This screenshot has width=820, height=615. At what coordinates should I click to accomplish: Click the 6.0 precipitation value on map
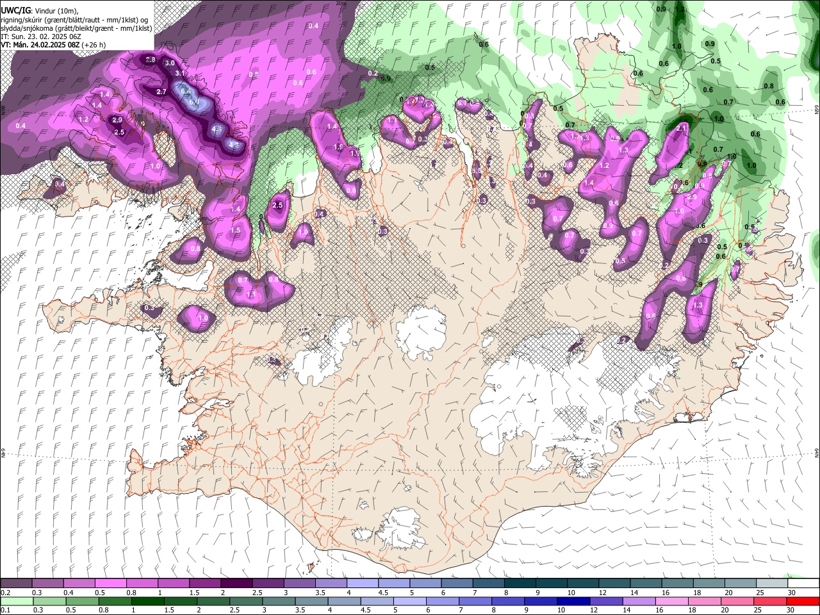point(194,102)
